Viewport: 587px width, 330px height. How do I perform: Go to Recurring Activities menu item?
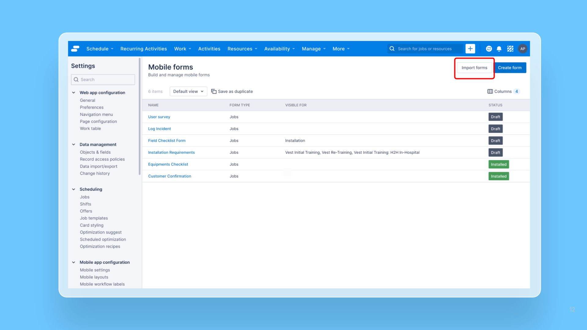144,49
